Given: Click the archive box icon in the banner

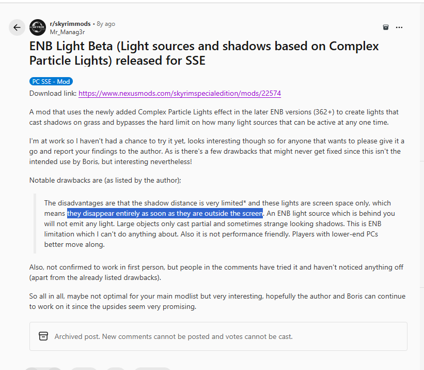Looking at the screenshot, I should tap(43, 336).
